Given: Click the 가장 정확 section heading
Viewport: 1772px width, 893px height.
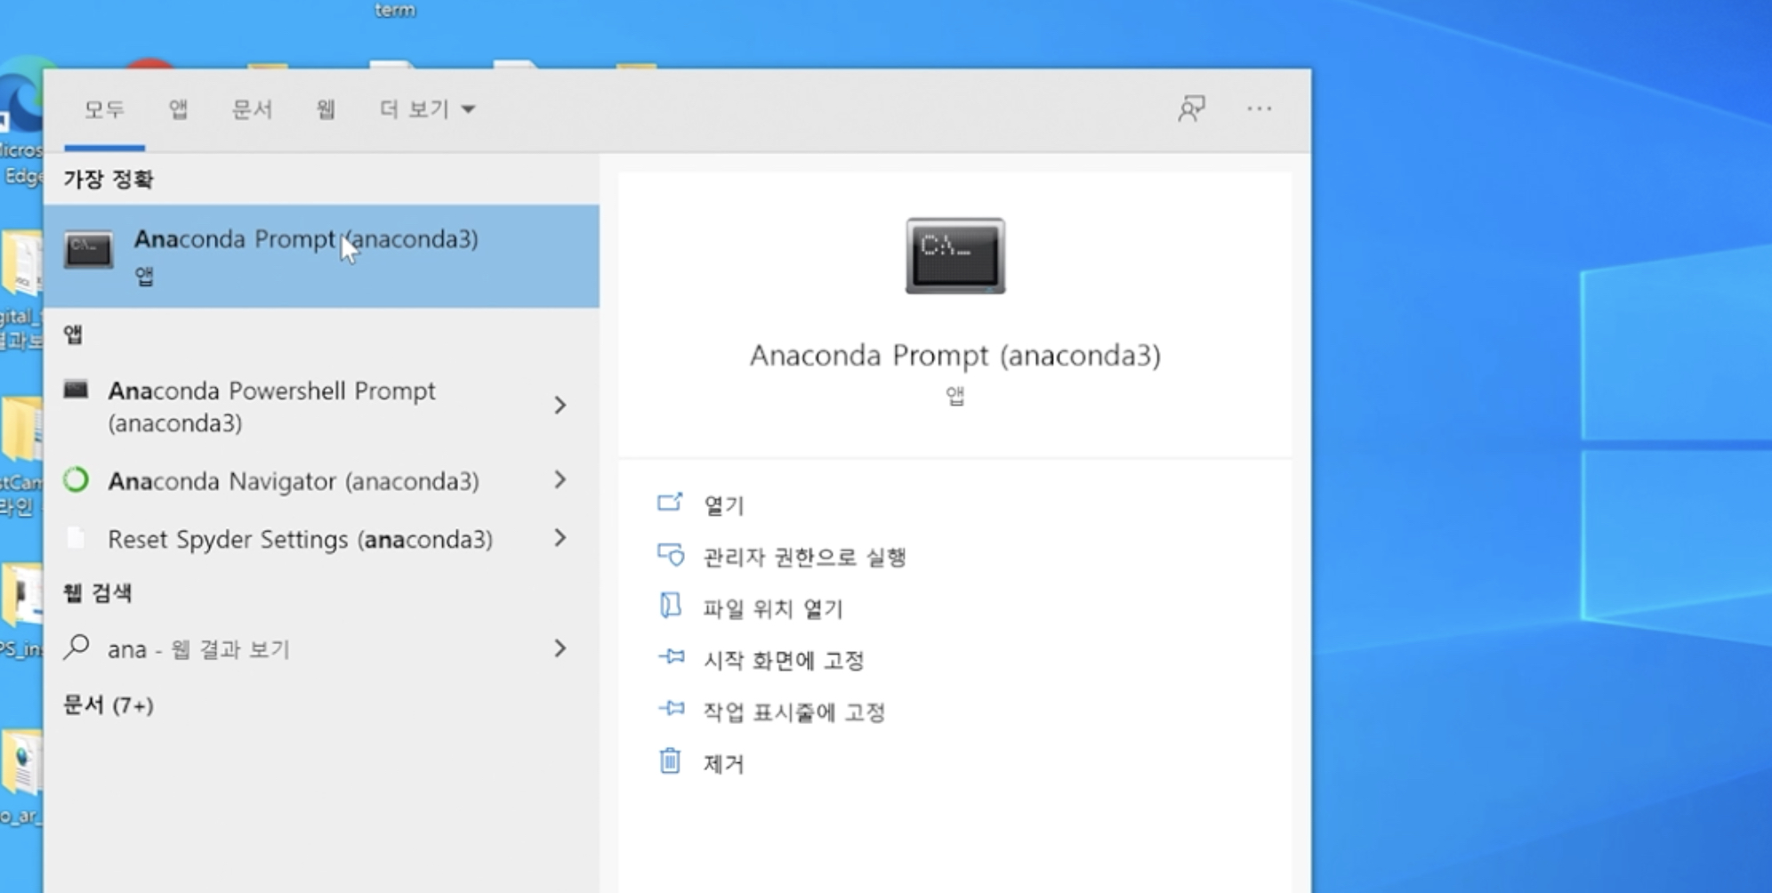Looking at the screenshot, I should [108, 180].
